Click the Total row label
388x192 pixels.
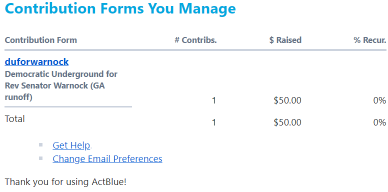[15, 119]
